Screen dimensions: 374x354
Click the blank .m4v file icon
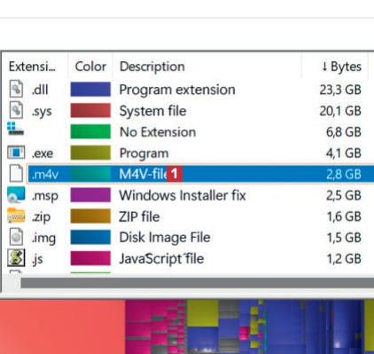click(x=16, y=174)
